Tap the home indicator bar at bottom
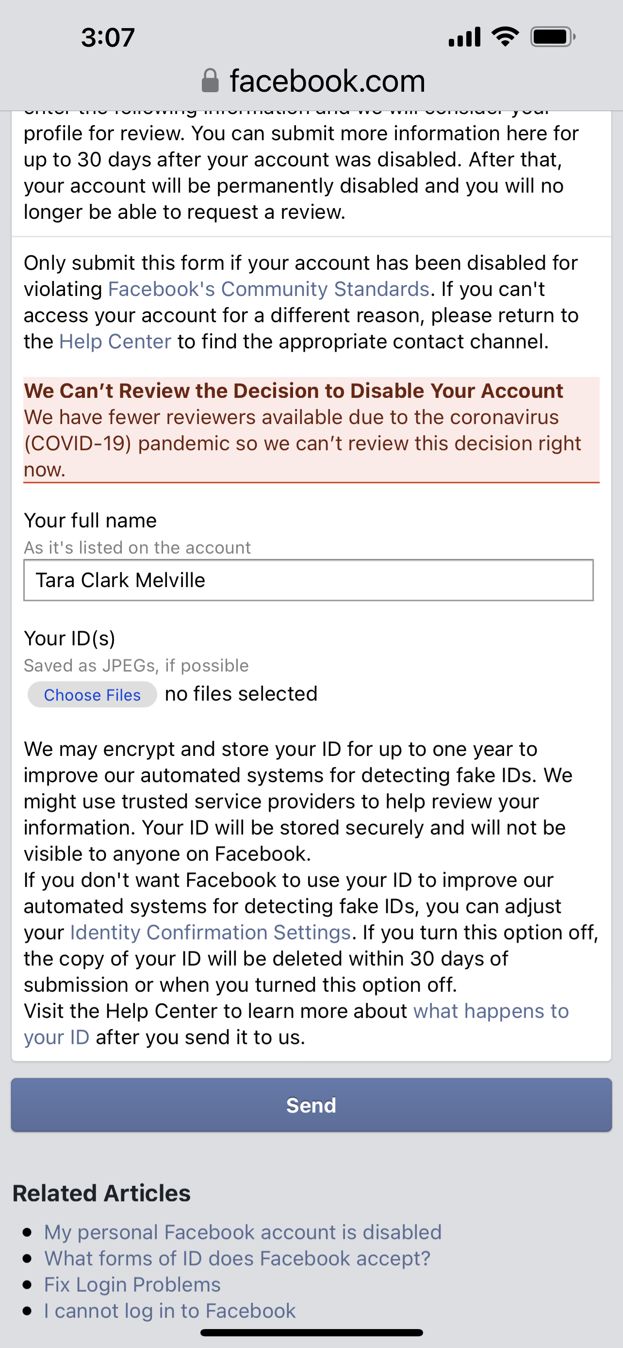 pyautogui.click(x=311, y=1332)
